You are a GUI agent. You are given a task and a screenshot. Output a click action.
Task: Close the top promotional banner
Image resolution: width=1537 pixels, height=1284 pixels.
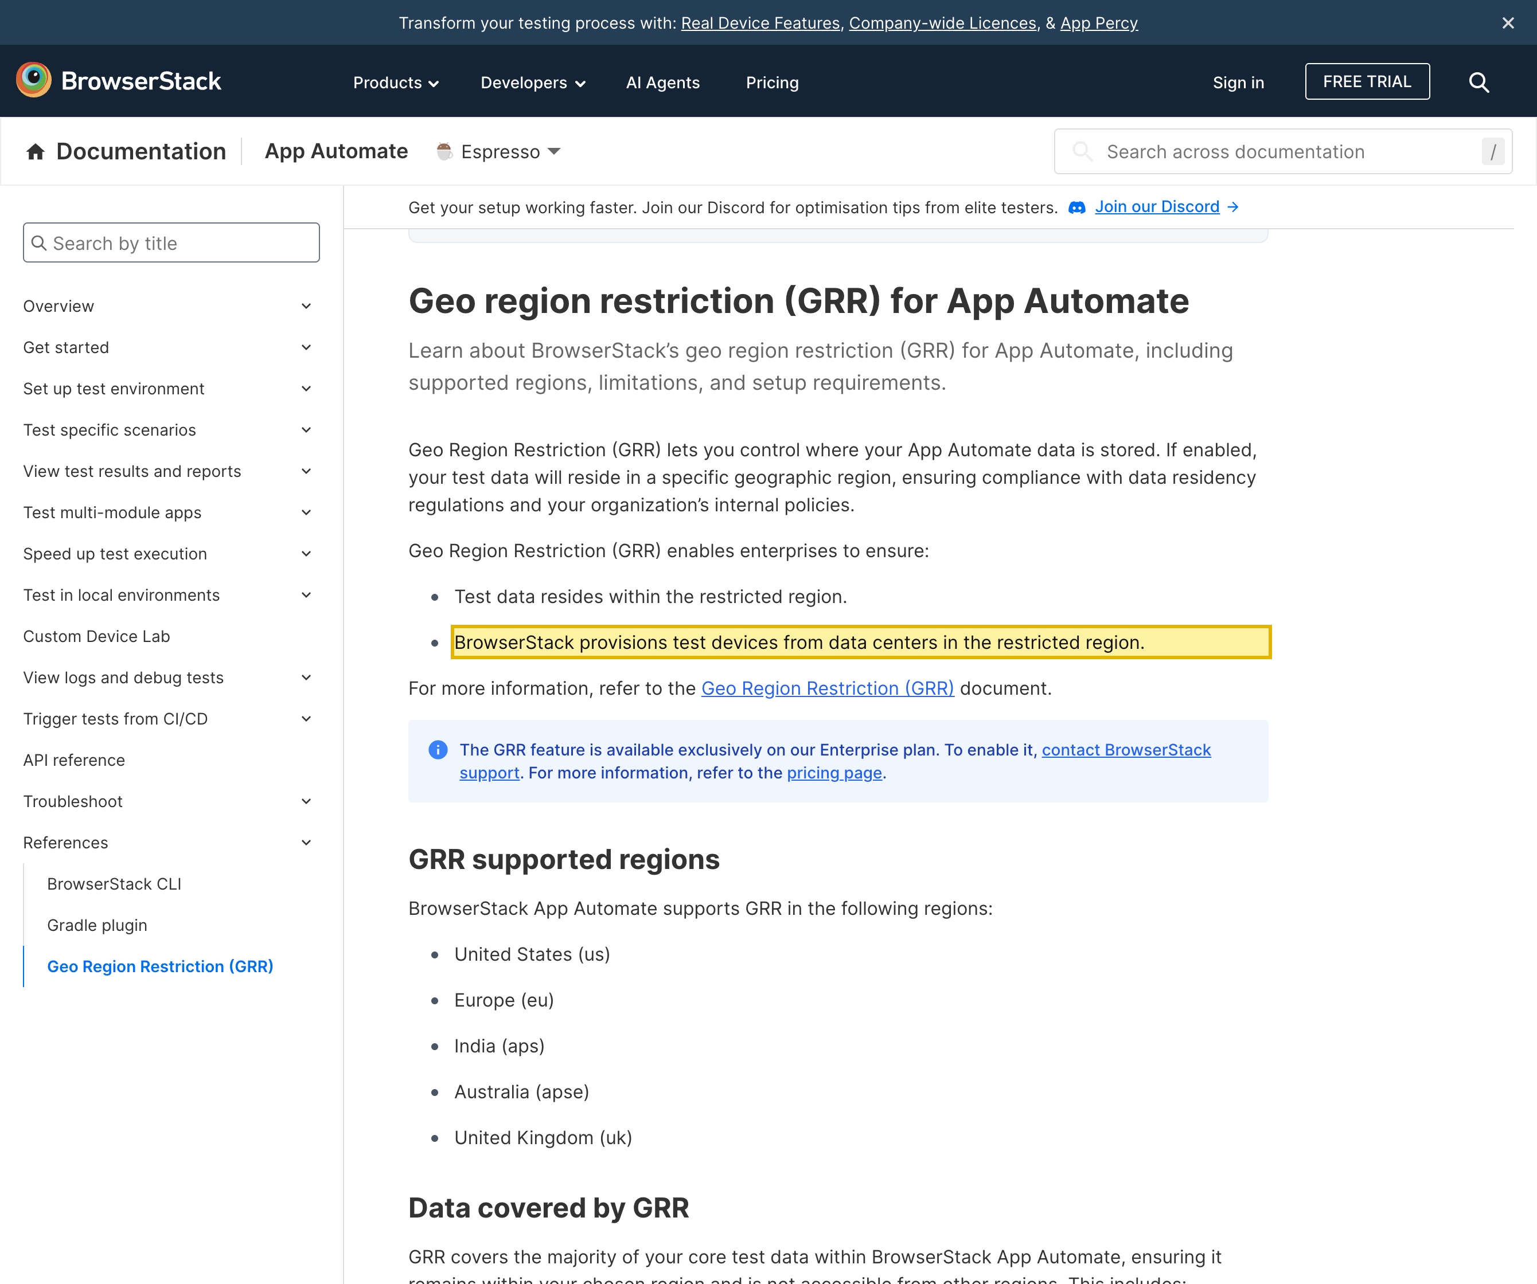coord(1508,23)
